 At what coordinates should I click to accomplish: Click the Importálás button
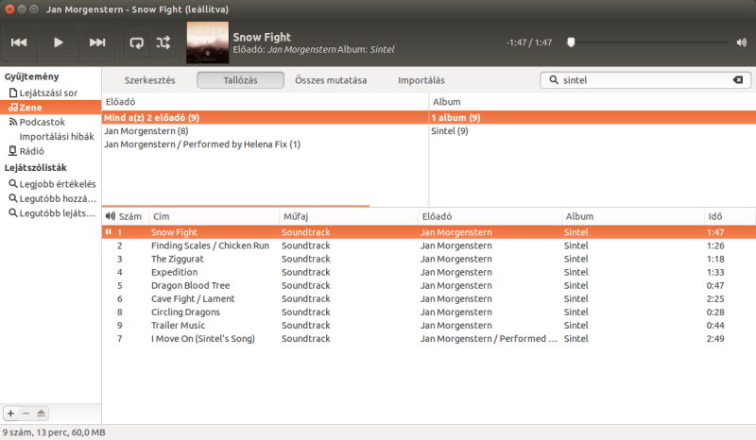(421, 80)
